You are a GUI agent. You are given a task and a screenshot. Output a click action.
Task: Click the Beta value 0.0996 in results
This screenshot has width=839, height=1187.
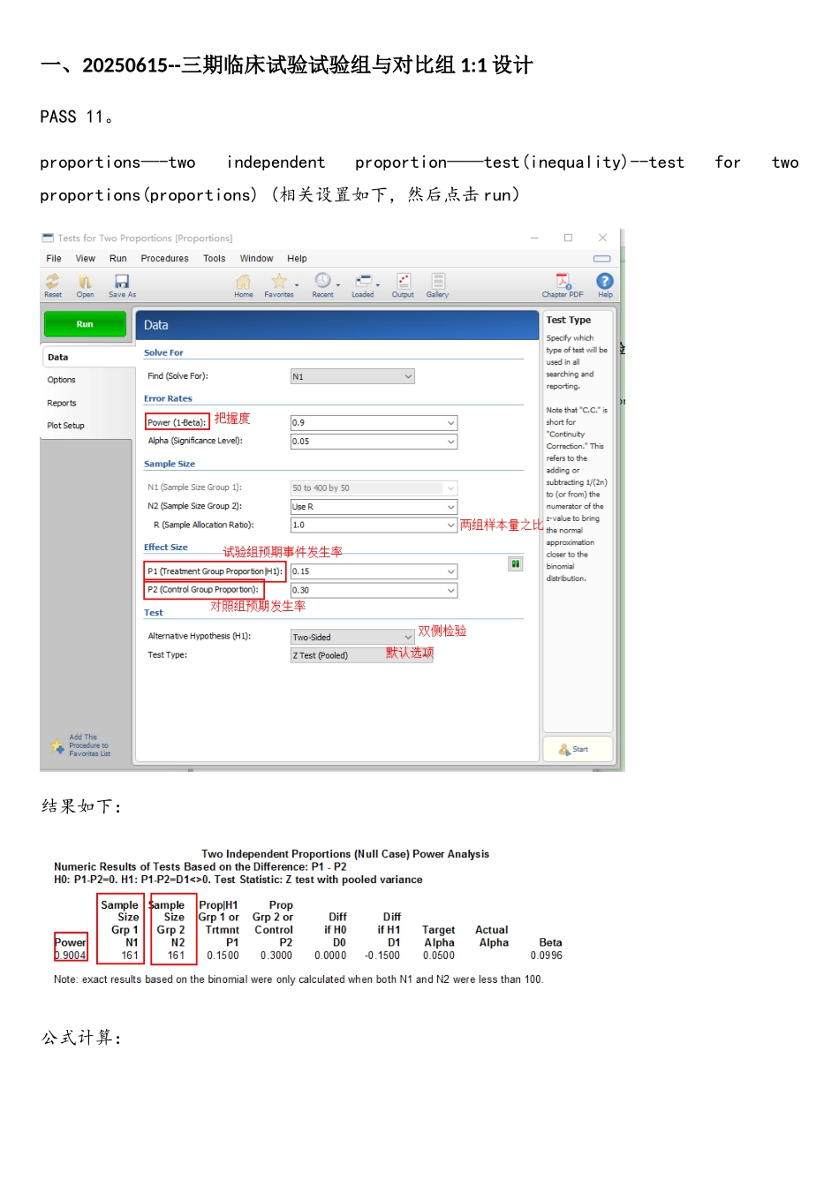tap(547, 956)
